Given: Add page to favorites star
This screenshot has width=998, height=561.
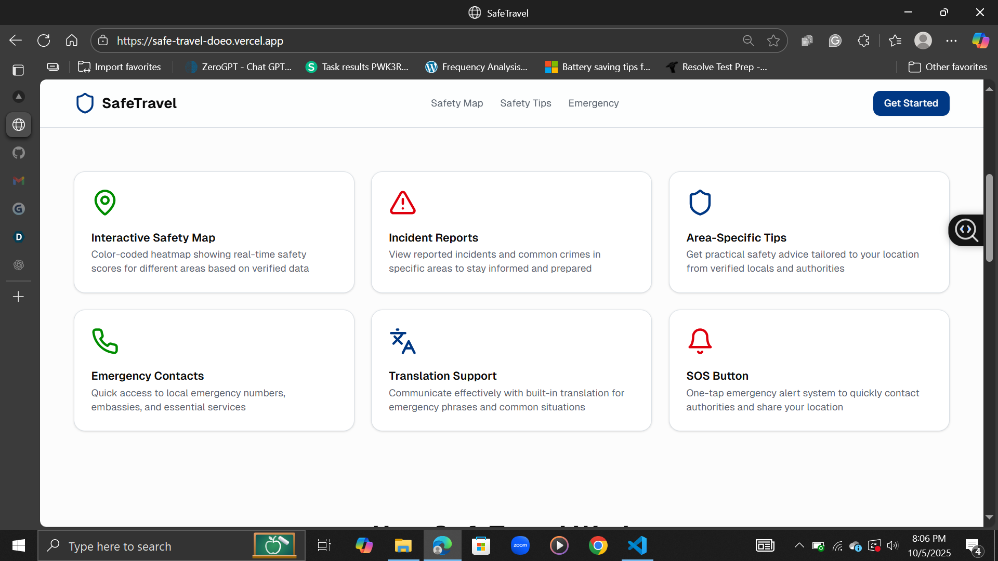Looking at the screenshot, I should (773, 41).
